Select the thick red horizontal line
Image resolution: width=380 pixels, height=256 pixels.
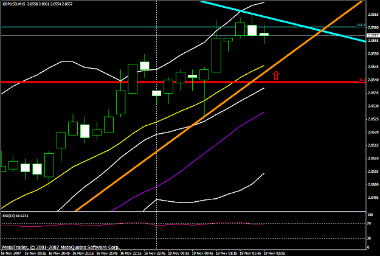point(183,82)
